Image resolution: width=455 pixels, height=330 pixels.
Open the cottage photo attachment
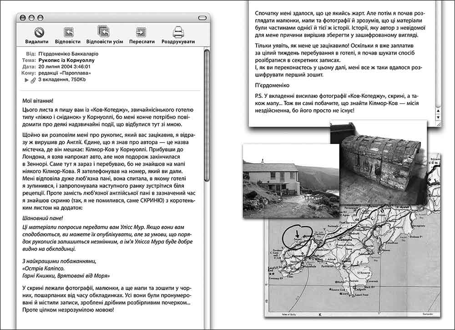(x=290, y=181)
